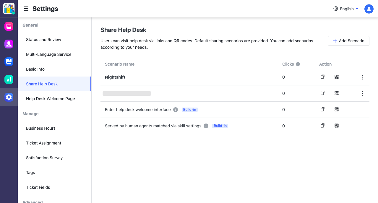Open the blue knowledge base sidebar icon
This screenshot has width=378, height=203.
pyautogui.click(x=9, y=62)
